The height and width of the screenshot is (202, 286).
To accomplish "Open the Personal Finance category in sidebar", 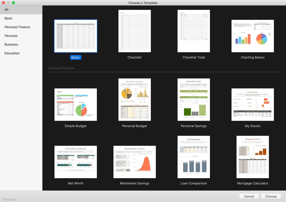I will click(x=21, y=27).
